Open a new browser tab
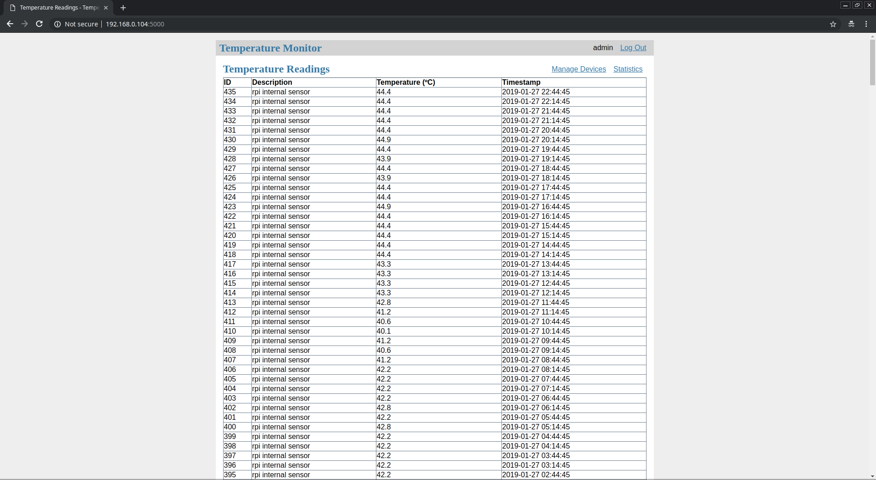Viewport: 876px width, 480px height. point(123,8)
